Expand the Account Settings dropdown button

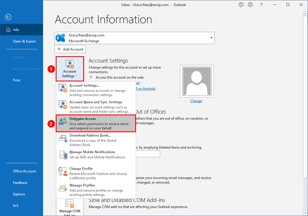pyautogui.click(x=70, y=69)
